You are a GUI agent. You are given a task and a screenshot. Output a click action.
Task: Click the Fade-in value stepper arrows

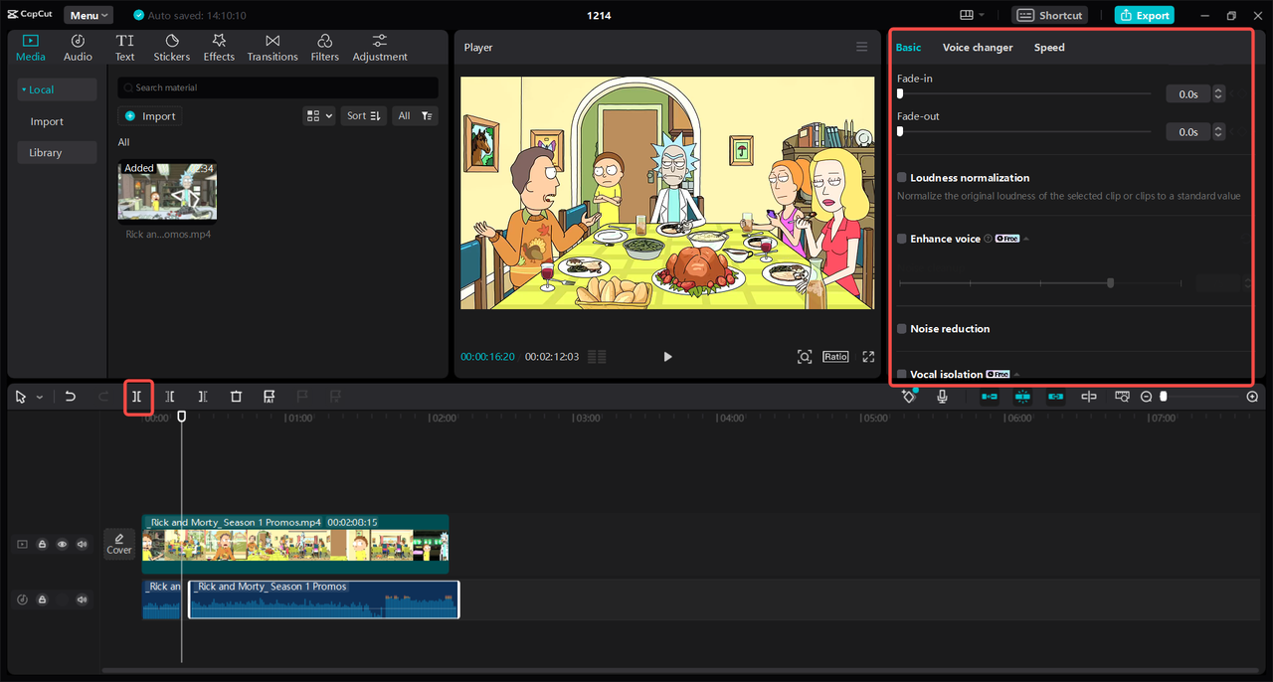coord(1218,94)
